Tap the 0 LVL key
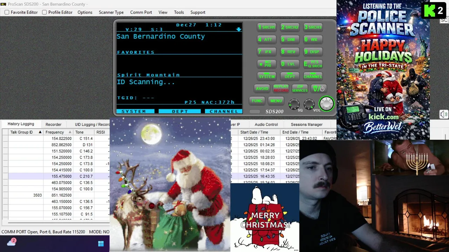Viewport: 449px width, 252px height. click(x=290, y=64)
